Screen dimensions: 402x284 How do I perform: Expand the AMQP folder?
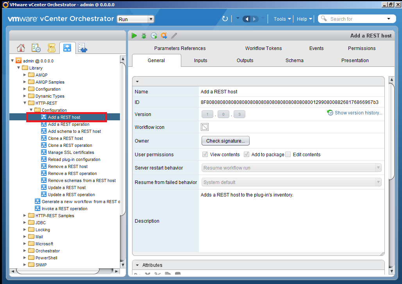(25, 75)
